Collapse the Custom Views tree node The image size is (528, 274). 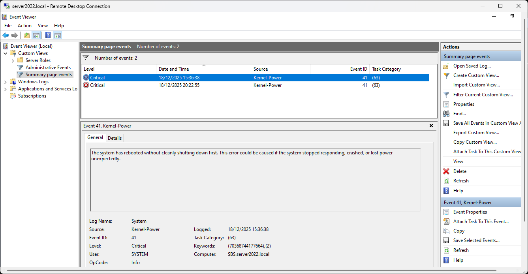[x=6, y=53]
